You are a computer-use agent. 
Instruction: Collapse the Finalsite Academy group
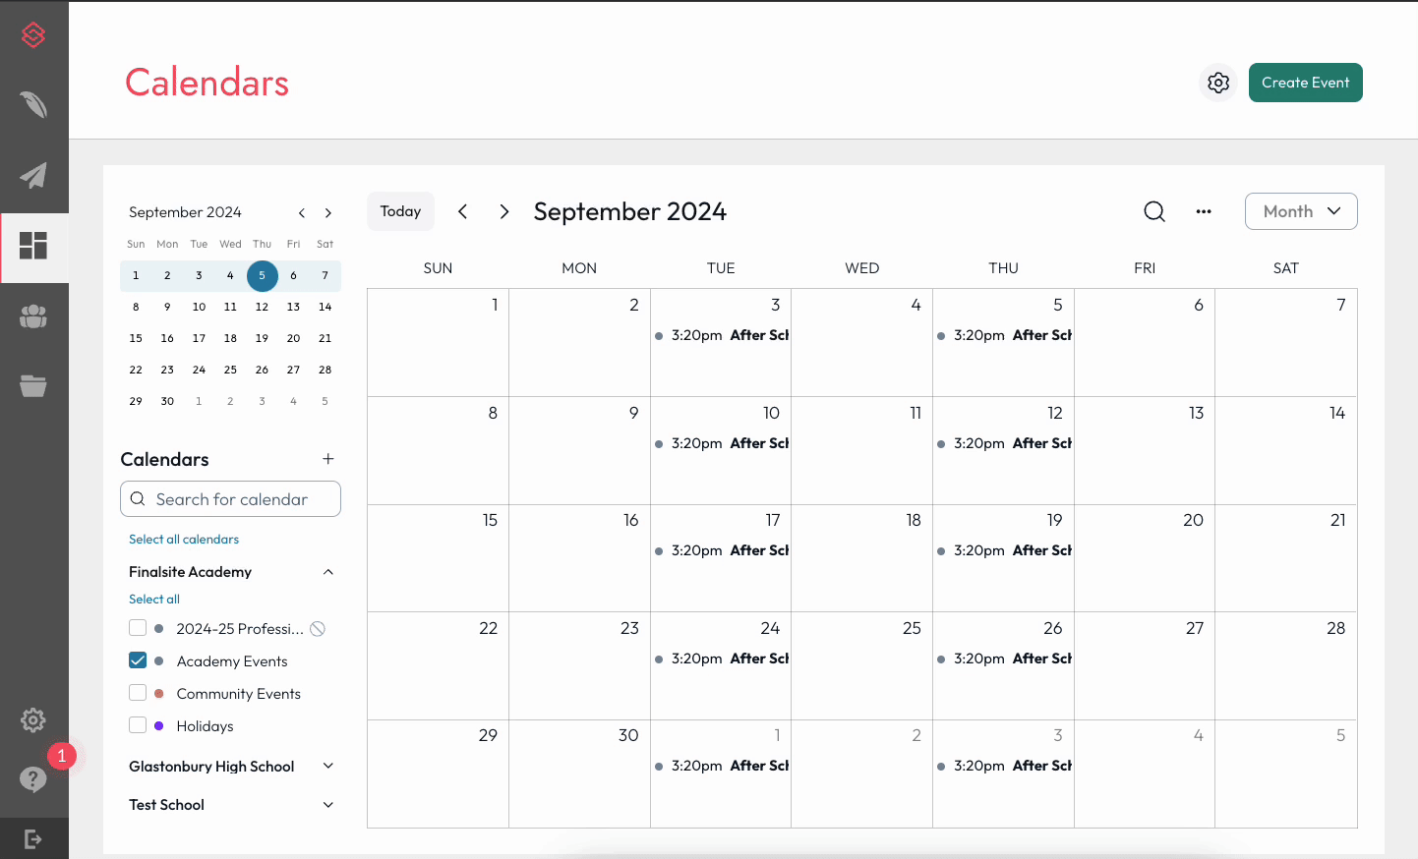[x=328, y=572]
